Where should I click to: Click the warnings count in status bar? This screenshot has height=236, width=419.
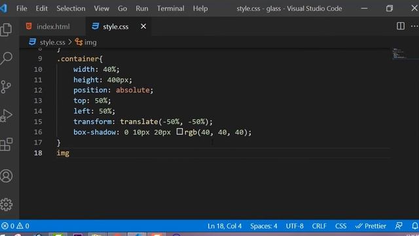[x=23, y=226]
